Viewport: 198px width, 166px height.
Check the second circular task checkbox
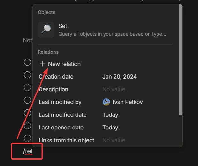point(27,75)
